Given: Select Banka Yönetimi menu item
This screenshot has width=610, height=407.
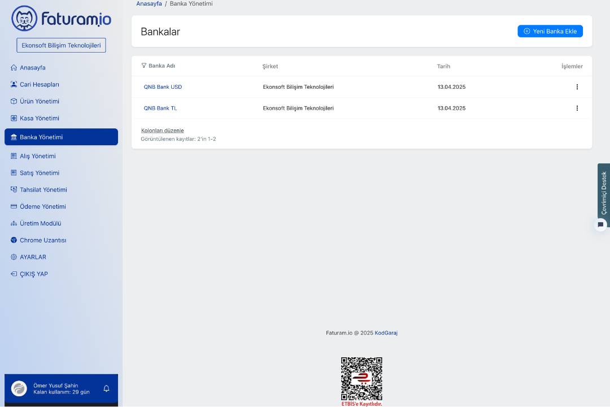Looking at the screenshot, I should coord(61,137).
